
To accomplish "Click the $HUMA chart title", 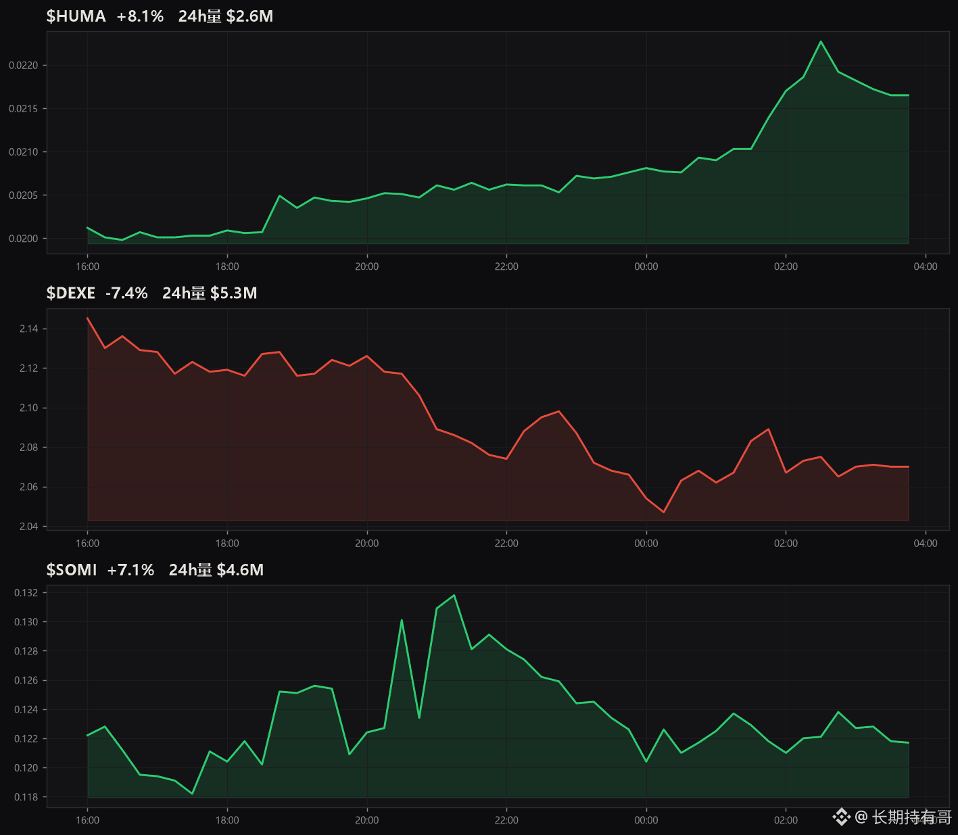I will [x=76, y=16].
